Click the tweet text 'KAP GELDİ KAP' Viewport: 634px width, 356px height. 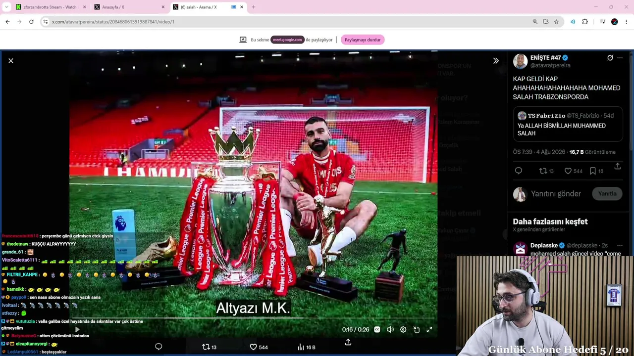coord(535,79)
